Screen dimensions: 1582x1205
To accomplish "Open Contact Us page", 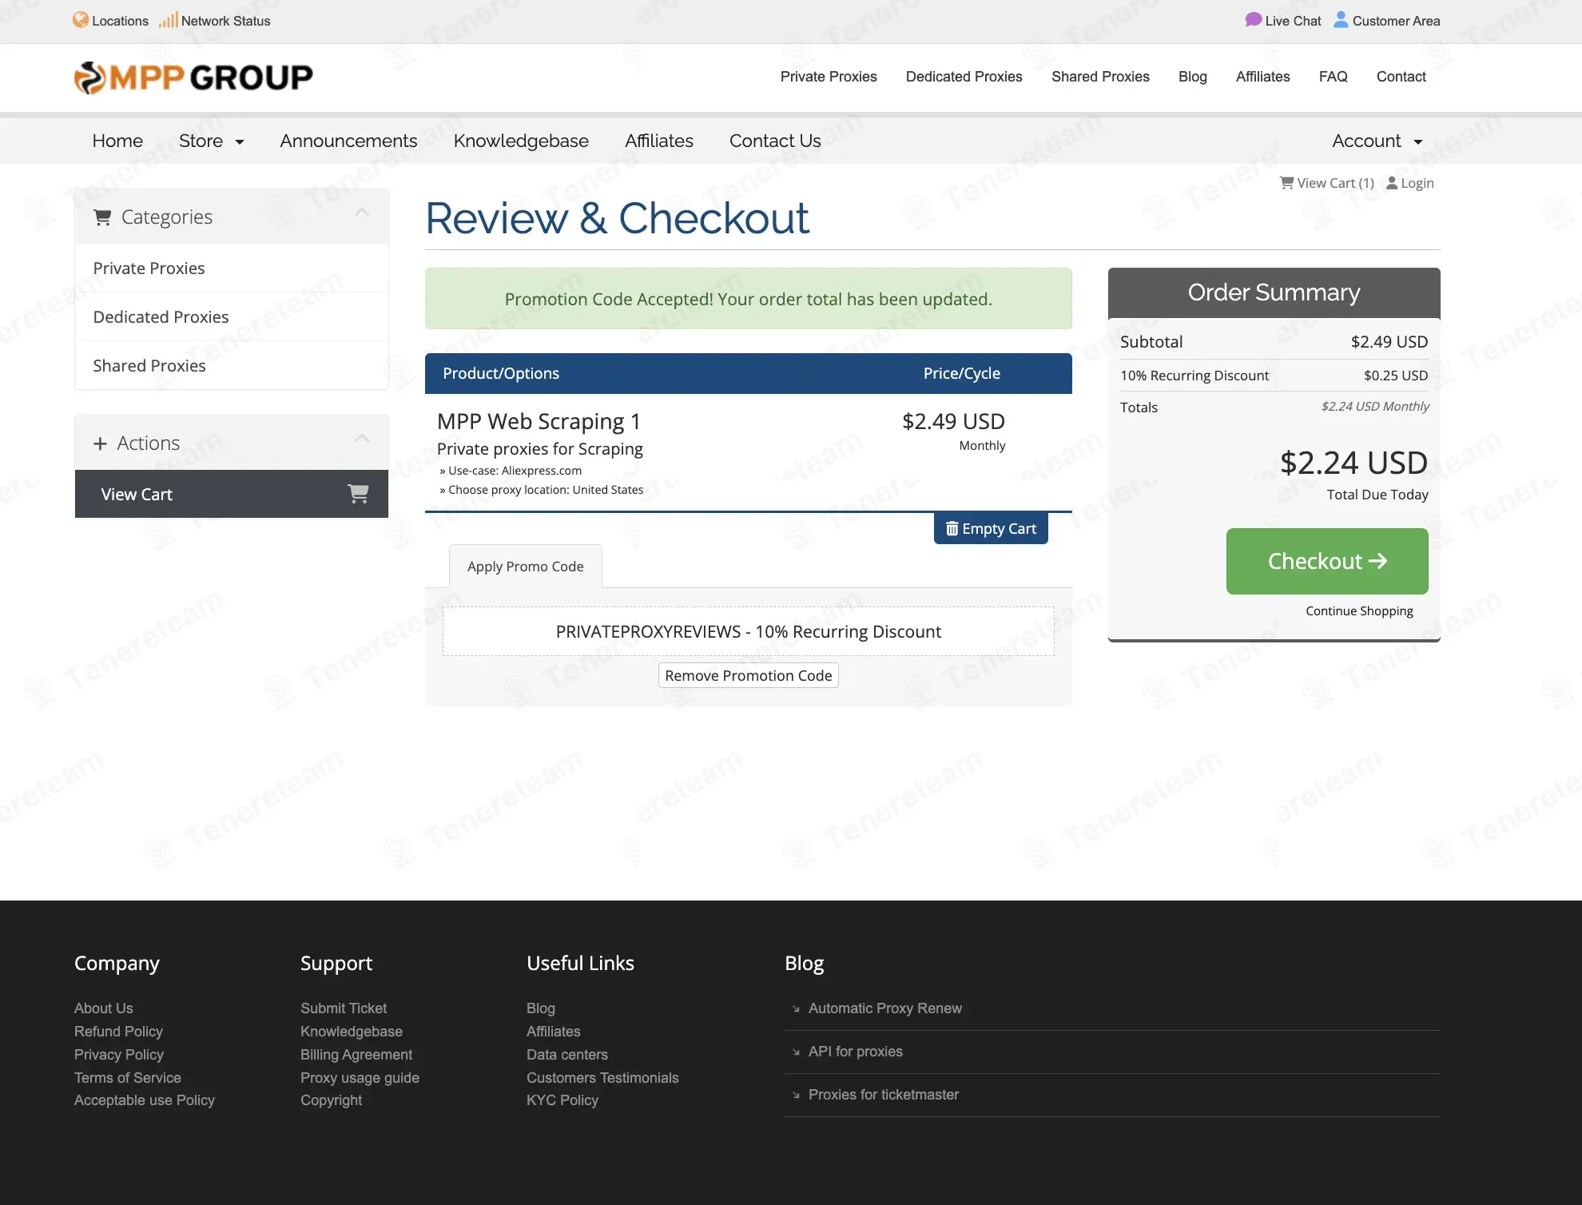I will pyautogui.click(x=775, y=141).
